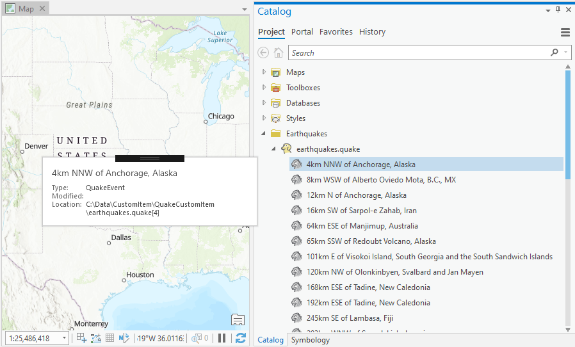
Task: Select the Maps tree label
Action: pos(296,72)
